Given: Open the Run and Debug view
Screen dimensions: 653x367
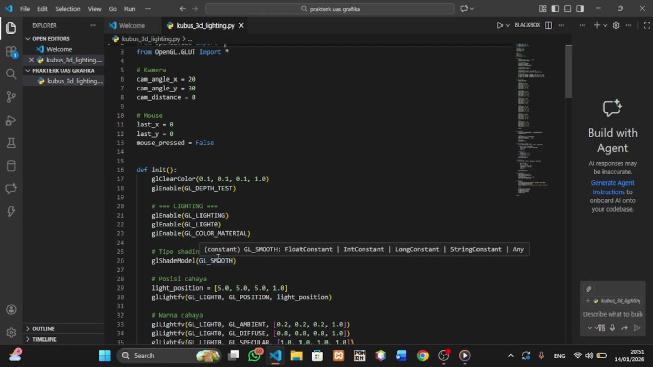Looking at the screenshot, I should (11, 120).
